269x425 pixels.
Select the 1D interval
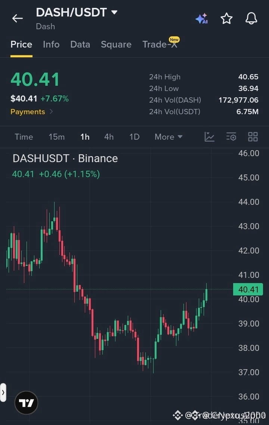(x=134, y=137)
